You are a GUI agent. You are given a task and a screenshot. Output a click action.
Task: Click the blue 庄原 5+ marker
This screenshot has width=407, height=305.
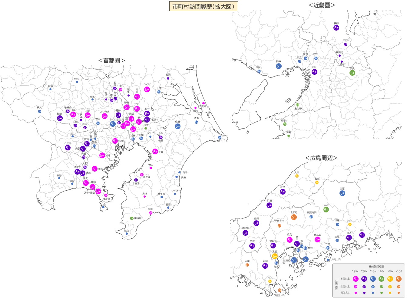point(342,193)
